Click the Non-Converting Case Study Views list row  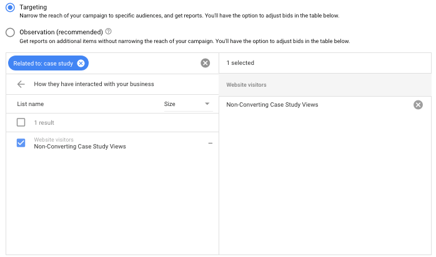tap(80, 147)
